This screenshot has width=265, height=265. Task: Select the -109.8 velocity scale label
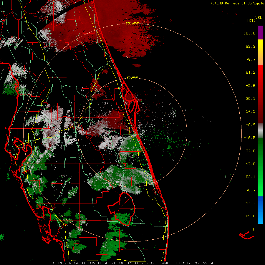[x=248, y=216]
